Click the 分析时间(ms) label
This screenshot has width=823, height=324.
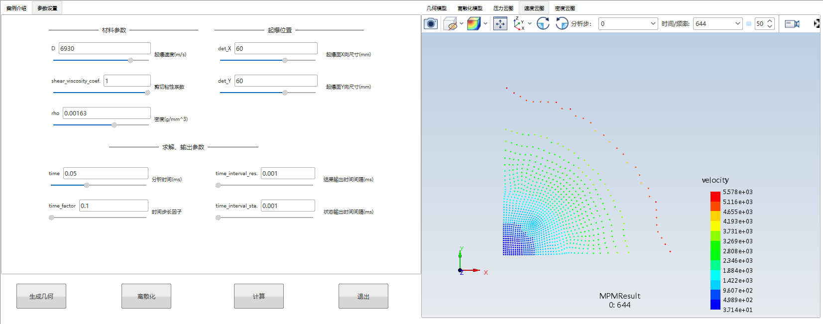pyautogui.click(x=167, y=180)
